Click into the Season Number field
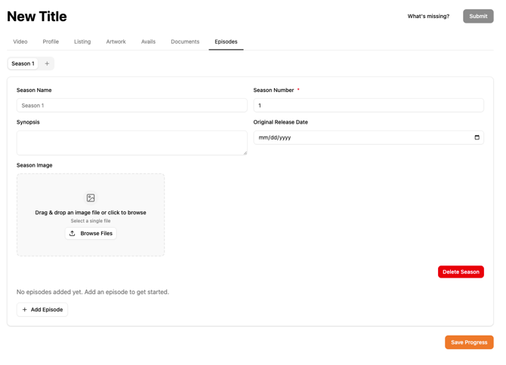 (x=369, y=106)
